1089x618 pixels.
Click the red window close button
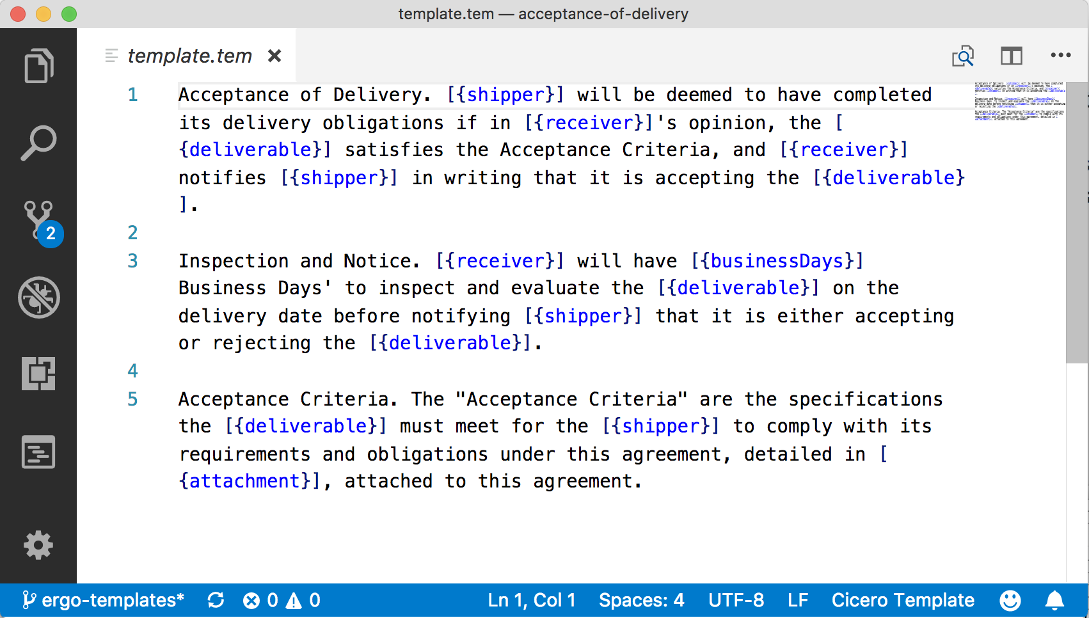pyautogui.click(x=18, y=14)
